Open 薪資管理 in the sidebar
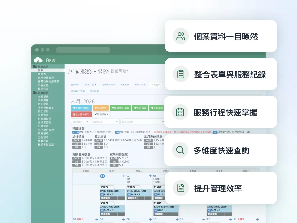The width and height of the screenshot is (297, 223). click(x=43, y=134)
